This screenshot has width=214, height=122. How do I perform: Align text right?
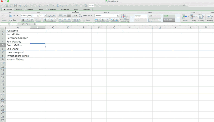(69, 20)
